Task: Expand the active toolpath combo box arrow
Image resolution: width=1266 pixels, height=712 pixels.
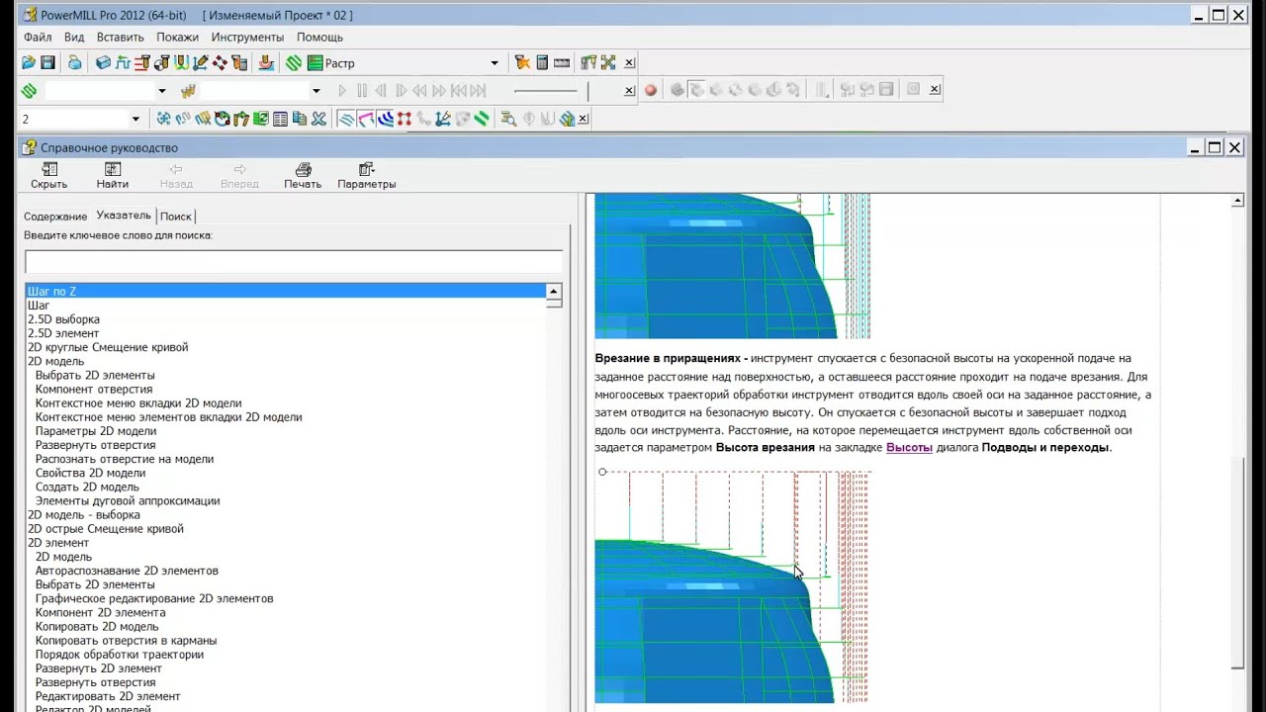Action: [161, 91]
